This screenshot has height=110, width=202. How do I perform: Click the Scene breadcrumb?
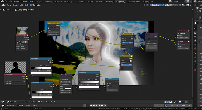click(x=6, y=10)
